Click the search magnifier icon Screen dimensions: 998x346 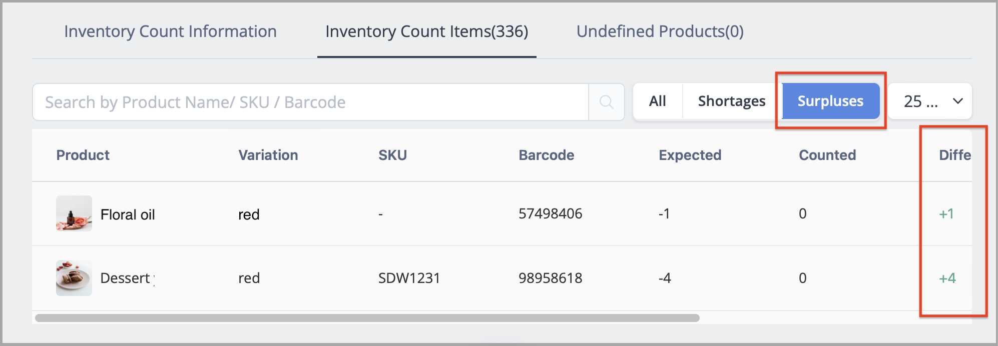click(x=606, y=102)
